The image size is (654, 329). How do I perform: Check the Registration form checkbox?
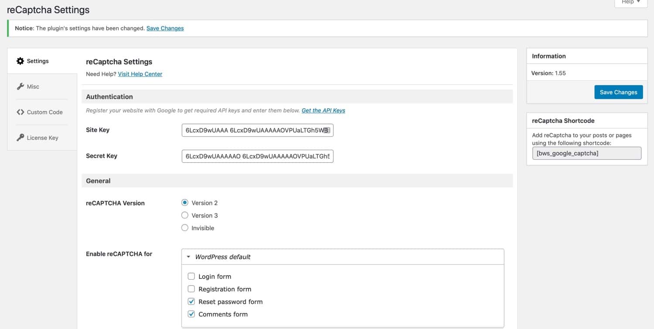point(191,288)
